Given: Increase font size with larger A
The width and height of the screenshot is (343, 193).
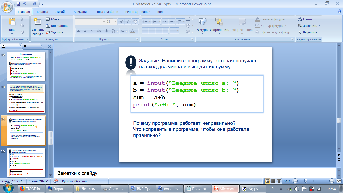Looking at the screenshot, I should (x=121, y=22).
